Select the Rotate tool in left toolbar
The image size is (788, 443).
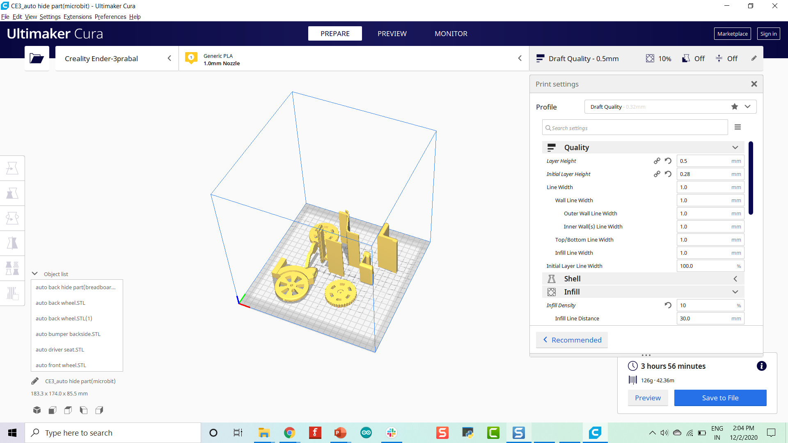tap(12, 218)
